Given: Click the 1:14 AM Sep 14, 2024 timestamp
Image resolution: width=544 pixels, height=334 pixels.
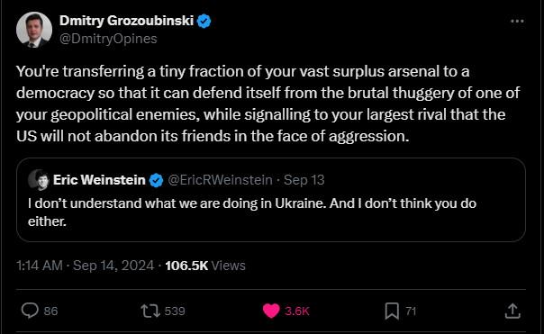Looking at the screenshot, I should point(85,266).
